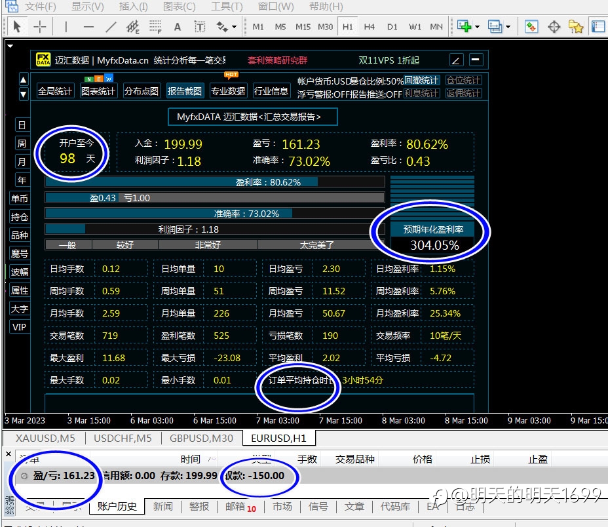Click the 全局统计 button
The image size is (608, 527).
tap(54, 91)
